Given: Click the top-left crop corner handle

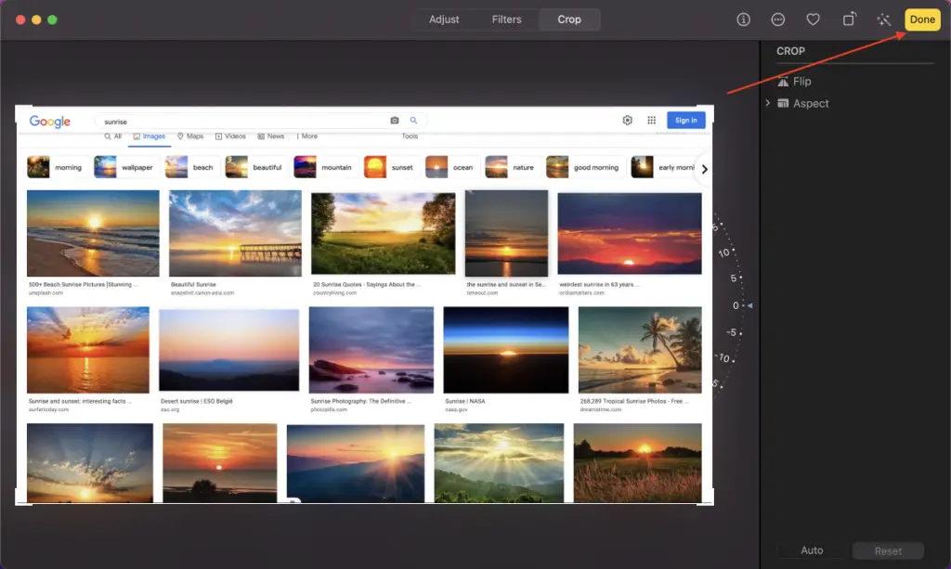Looking at the screenshot, I should 17,107.
